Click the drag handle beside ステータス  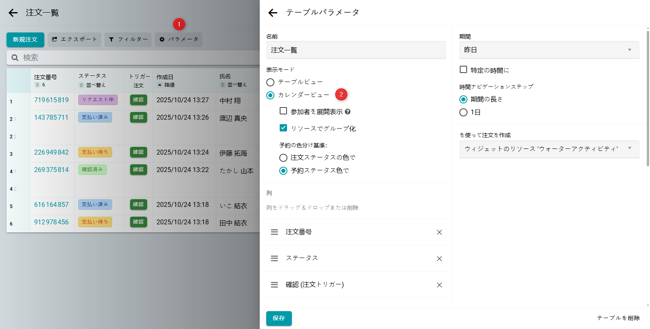[274, 258]
